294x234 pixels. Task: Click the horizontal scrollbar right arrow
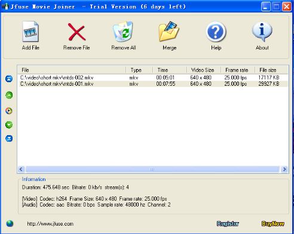click(x=284, y=169)
